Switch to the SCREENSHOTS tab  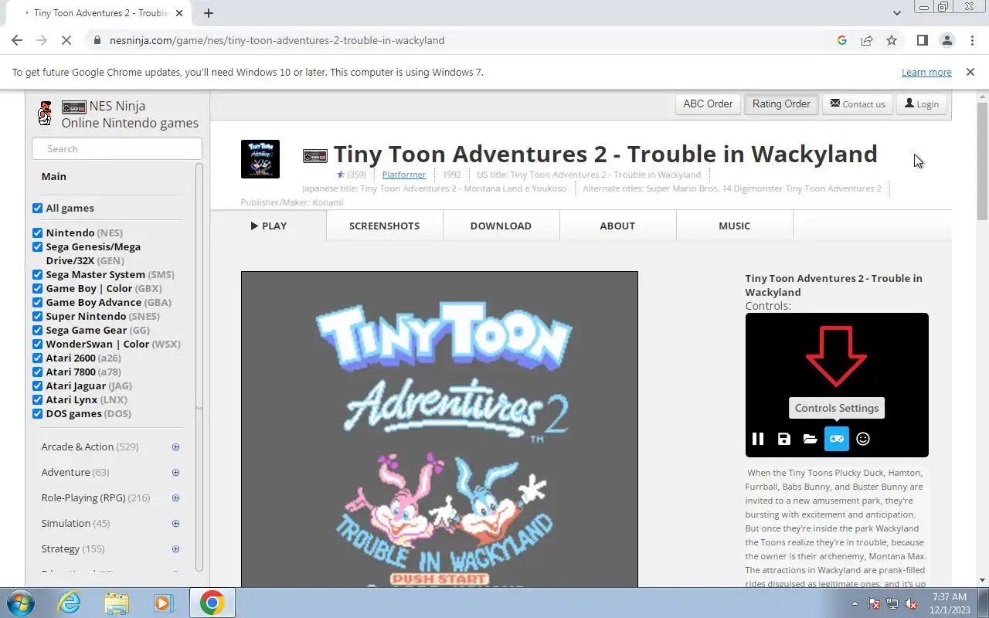[x=385, y=226]
